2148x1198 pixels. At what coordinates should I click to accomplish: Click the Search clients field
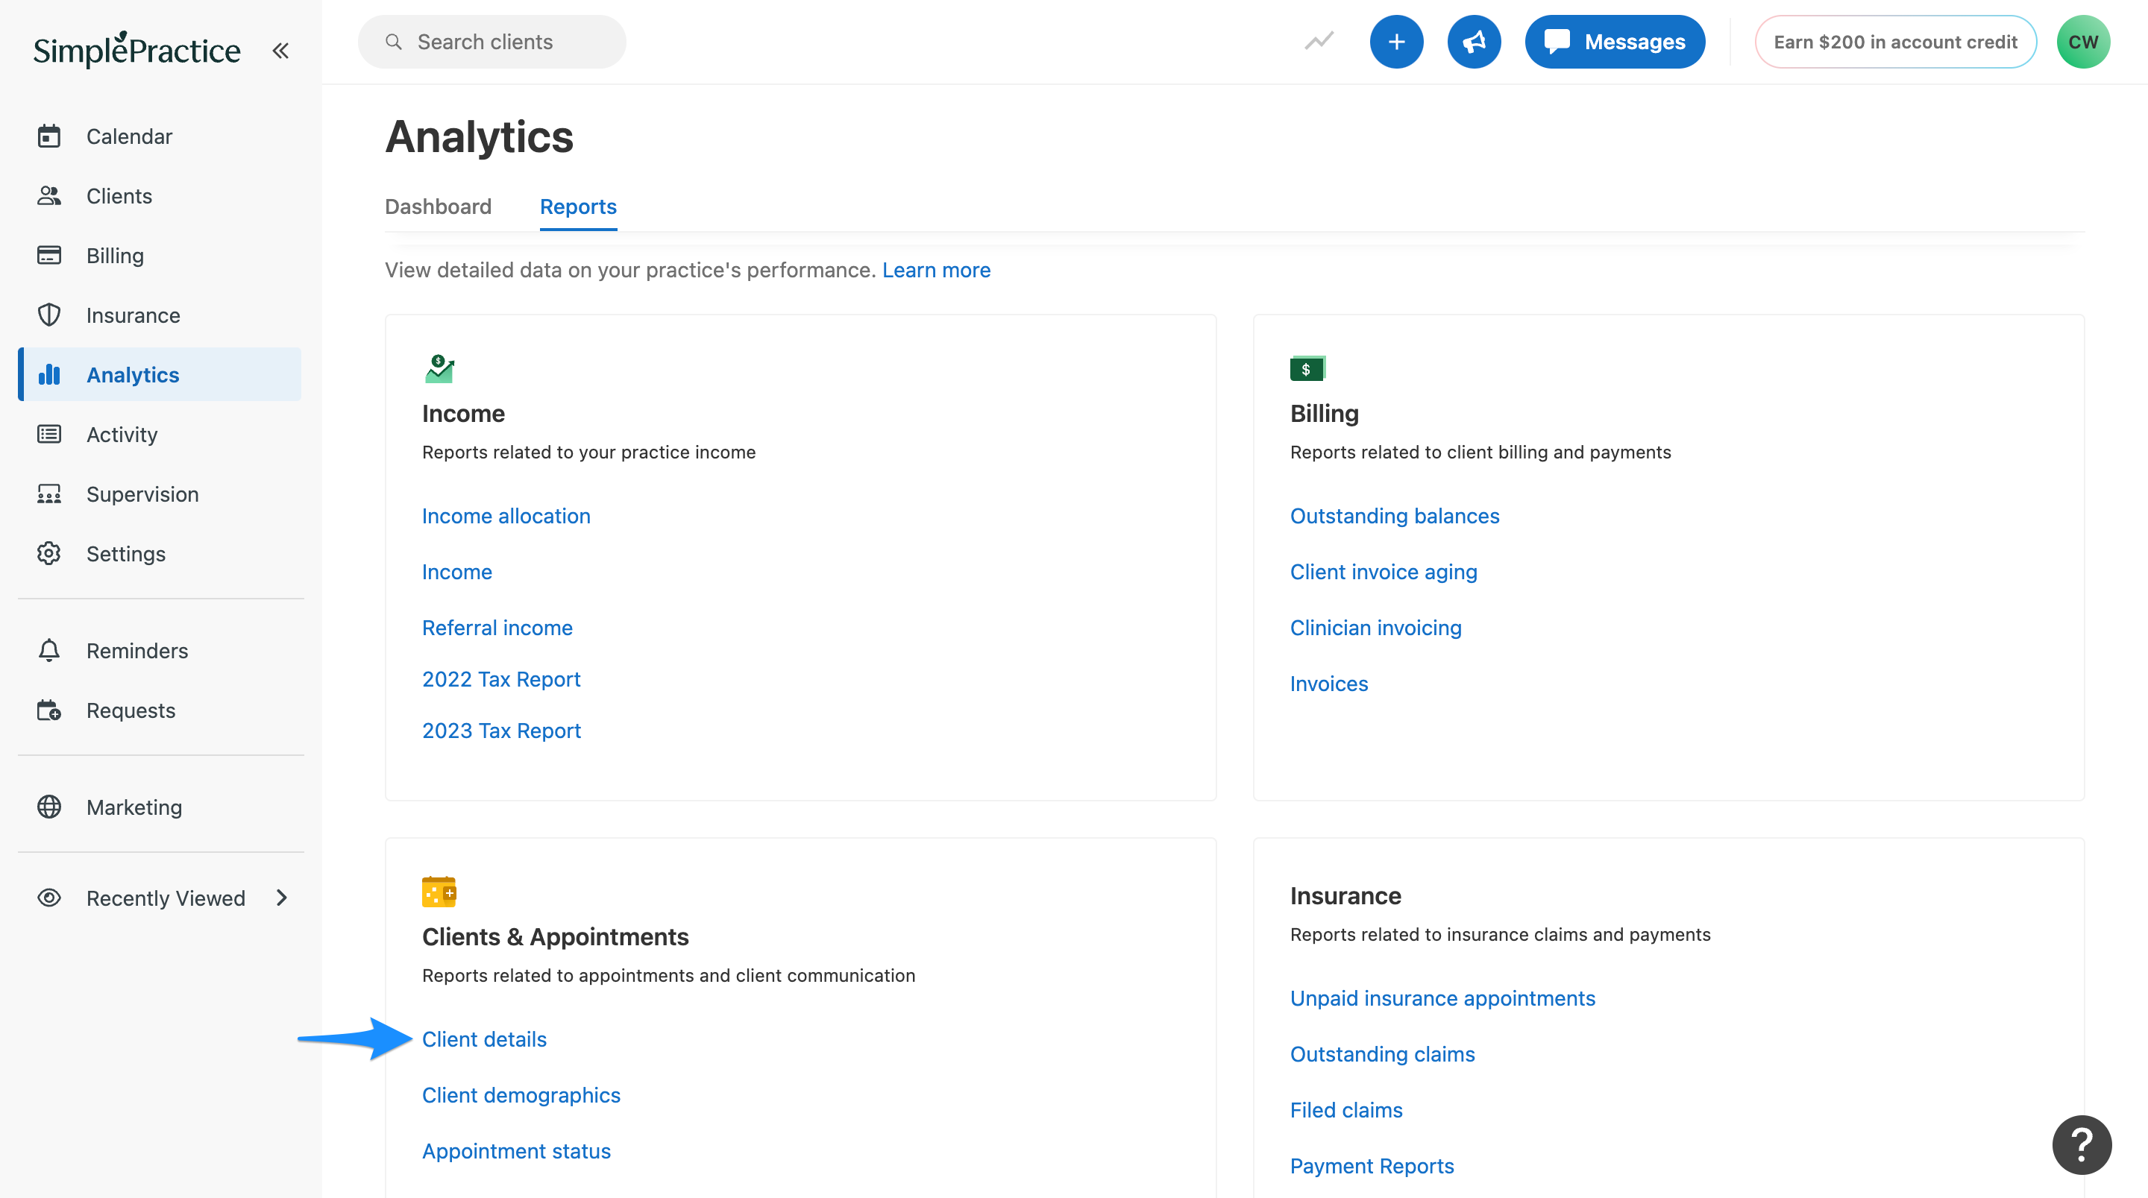492,42
